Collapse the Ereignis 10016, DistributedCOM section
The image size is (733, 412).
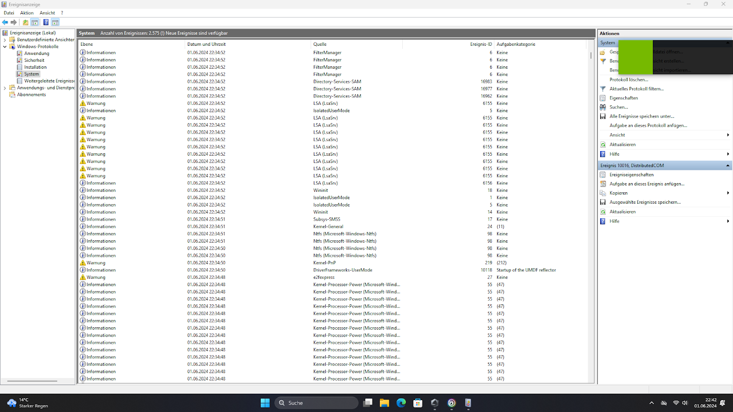coord(728,166)
